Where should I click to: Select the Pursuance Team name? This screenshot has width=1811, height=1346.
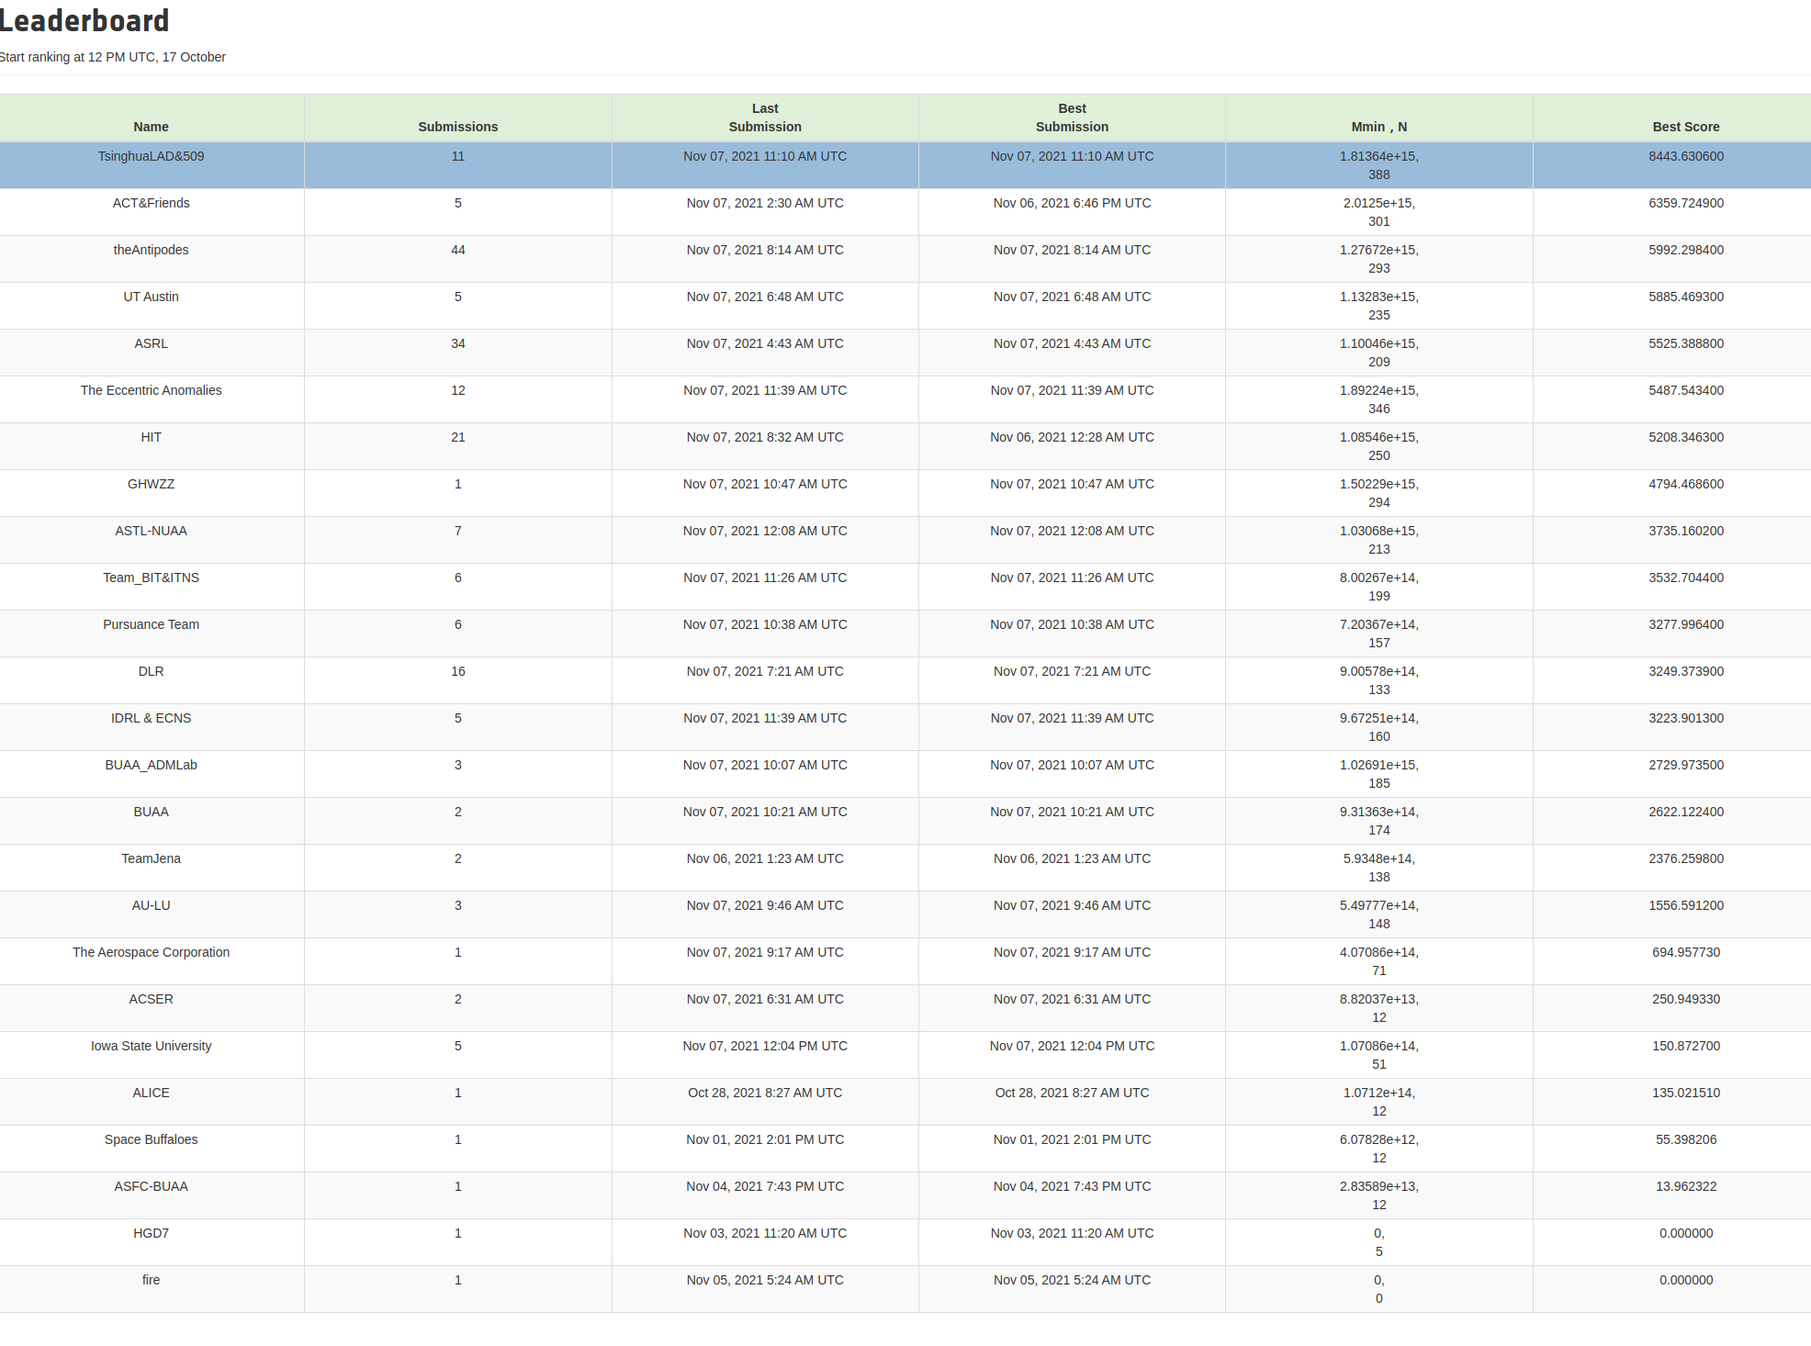click(x=151, y=624)
